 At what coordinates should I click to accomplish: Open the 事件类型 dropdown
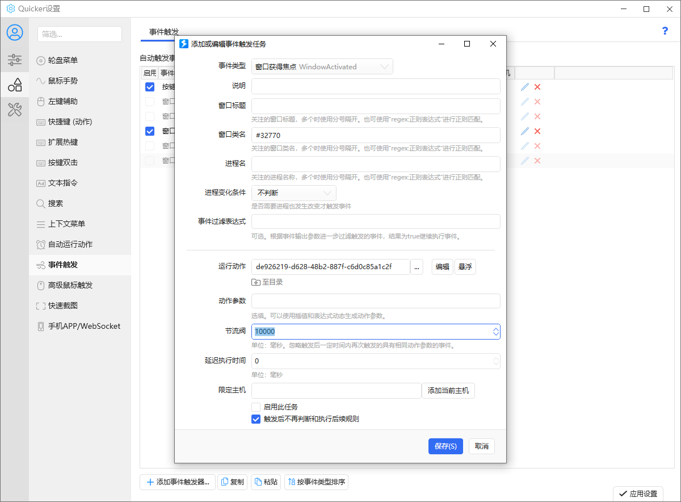[322, 66]
